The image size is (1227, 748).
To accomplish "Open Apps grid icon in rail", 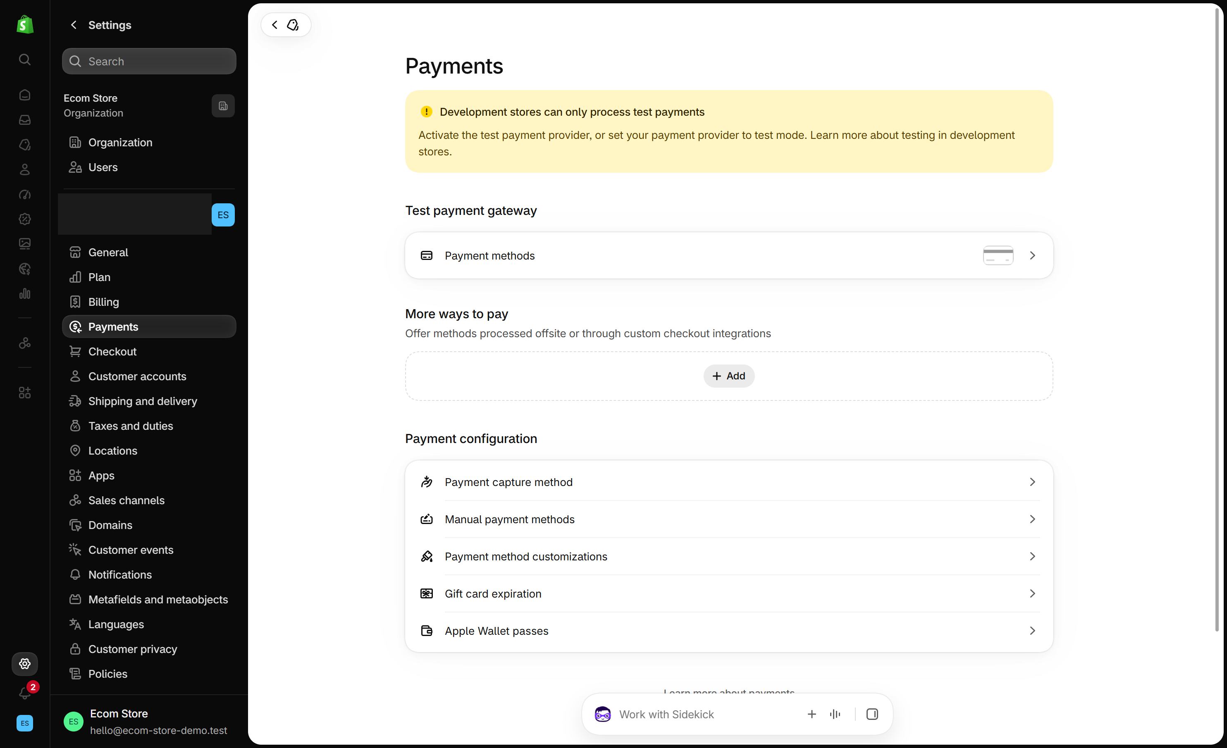I will (25, 393).
